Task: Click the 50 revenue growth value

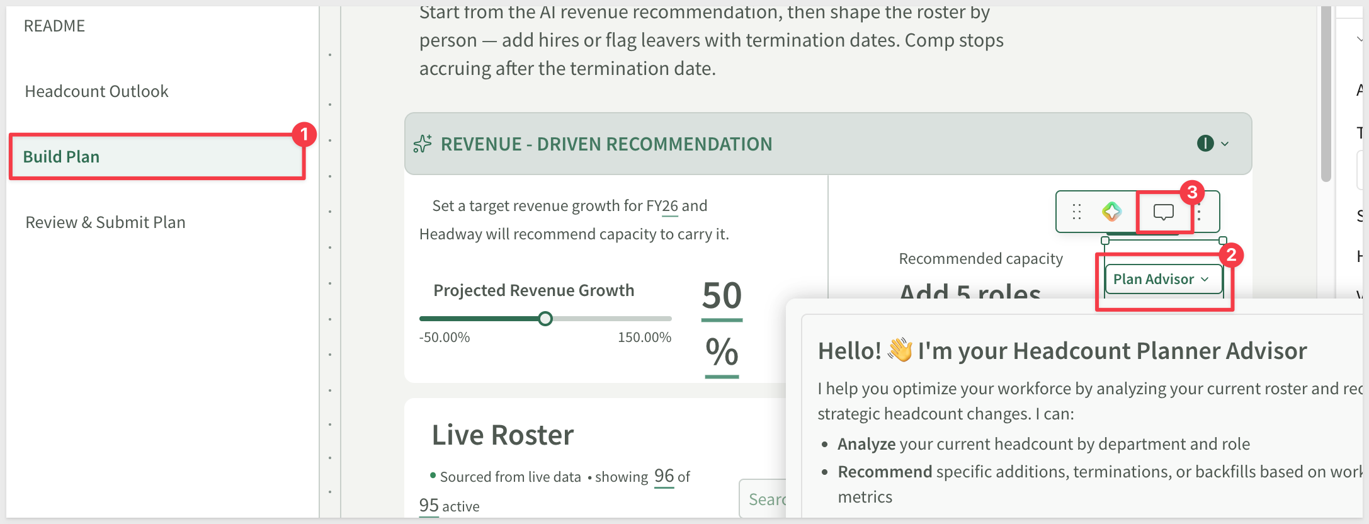Action: [x=722, y=296]
